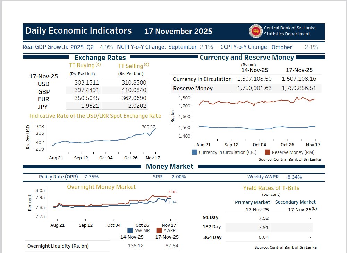The height and width of the screenshot is (253, 347).
Task: Click the Central Bank of Sri Lanka logo
Action: pos(256,32)
